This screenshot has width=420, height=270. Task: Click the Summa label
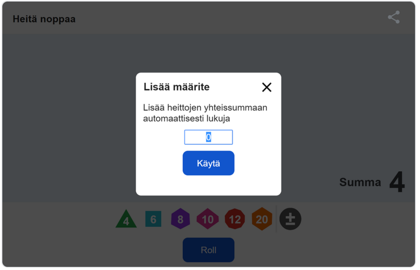[360, 182]
